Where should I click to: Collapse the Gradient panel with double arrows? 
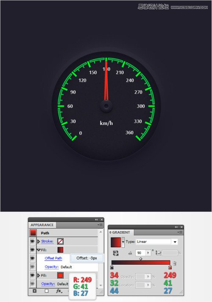176,227
